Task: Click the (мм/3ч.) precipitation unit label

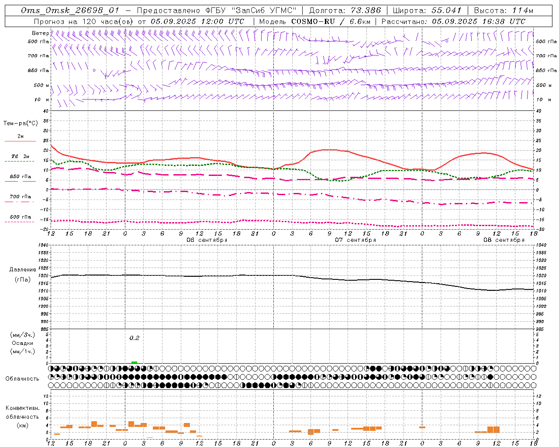Action: [23, 335]
